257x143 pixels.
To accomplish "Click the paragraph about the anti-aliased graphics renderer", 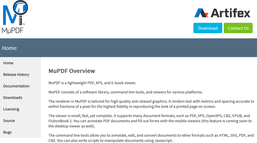I will (x=151, y=104).
